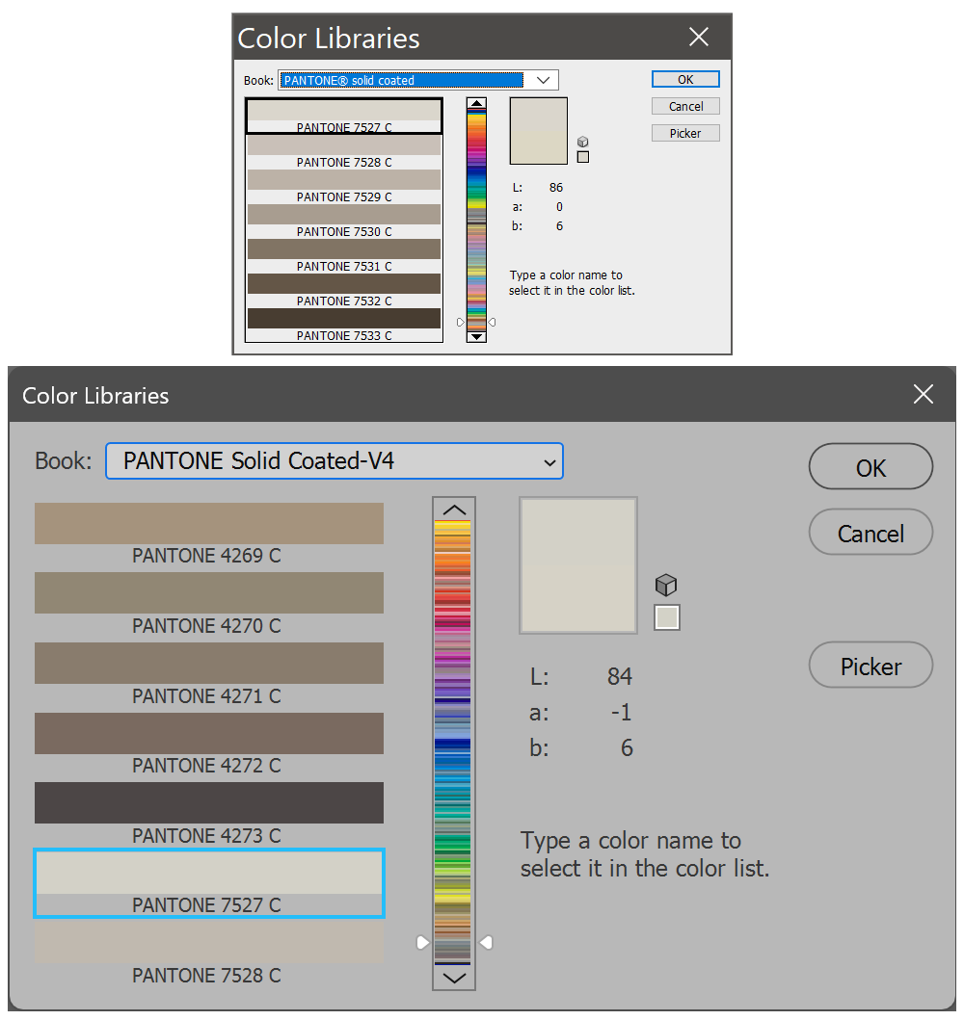964x1020 pixels.
Task: Click the down chevron below the color strip in the Solid Coated-V4 dialog
Action: tap(454, 977)
